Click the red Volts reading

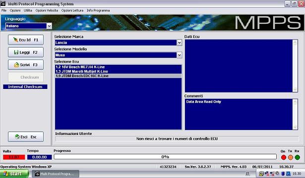coord(14,157)
